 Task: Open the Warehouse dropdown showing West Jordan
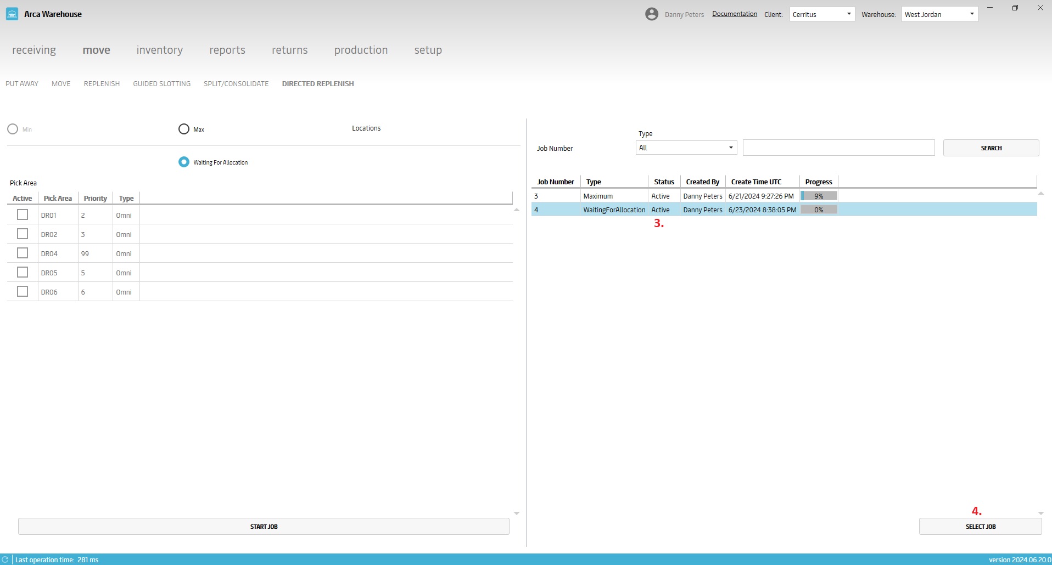pyautogui.click(x=939, y=14)
